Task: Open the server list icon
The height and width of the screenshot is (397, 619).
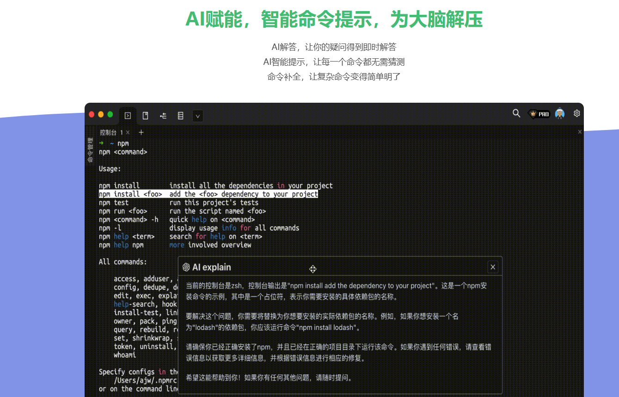Action: 181,116
